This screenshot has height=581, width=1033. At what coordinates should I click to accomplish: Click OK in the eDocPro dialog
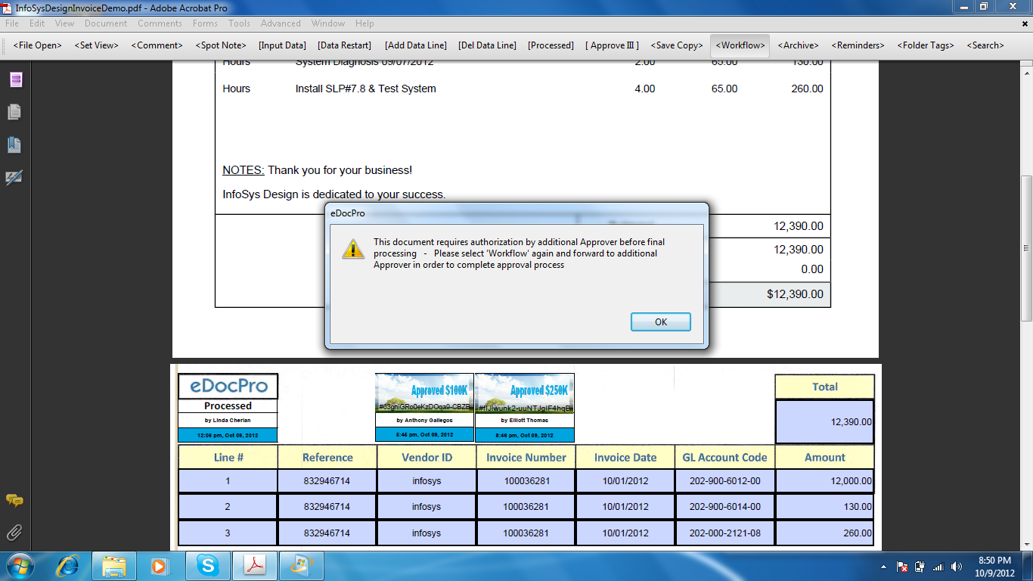click(x=661, y=322)
